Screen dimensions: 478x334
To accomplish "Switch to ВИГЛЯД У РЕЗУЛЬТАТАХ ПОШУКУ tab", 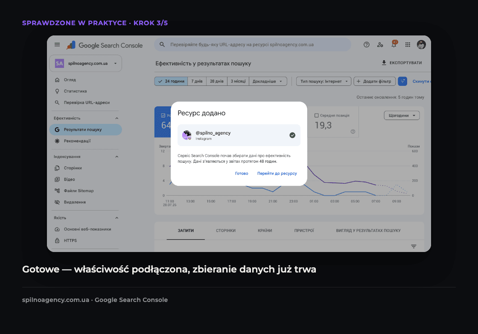I will (368, 231).
